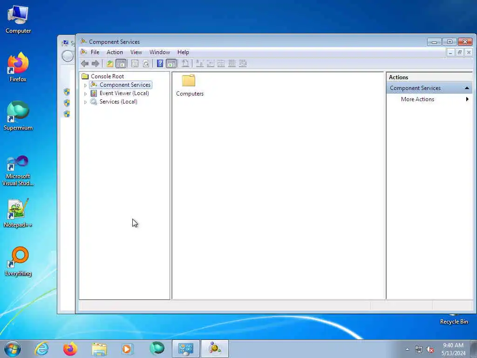This screenshot has width=477, height=358.
Task: Click the network icon in system tray
Action: click(419, 350)
